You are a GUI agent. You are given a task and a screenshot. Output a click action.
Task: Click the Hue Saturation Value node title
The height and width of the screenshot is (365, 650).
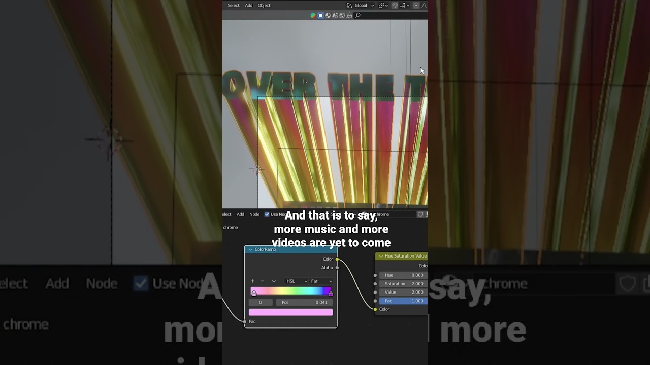point(406,256)
